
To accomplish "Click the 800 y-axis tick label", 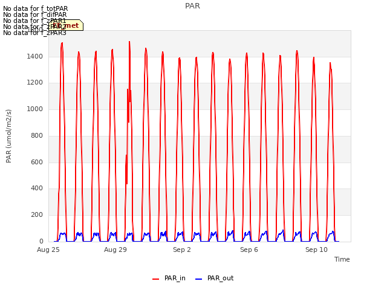I will pyautogui.click(x=37, y=135).
